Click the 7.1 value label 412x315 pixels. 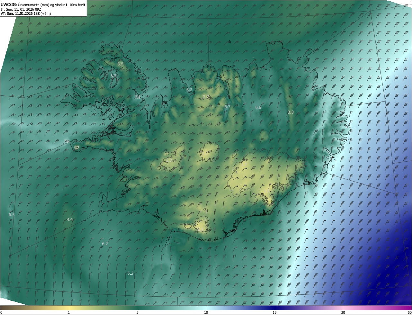click(x=138, y=97)
